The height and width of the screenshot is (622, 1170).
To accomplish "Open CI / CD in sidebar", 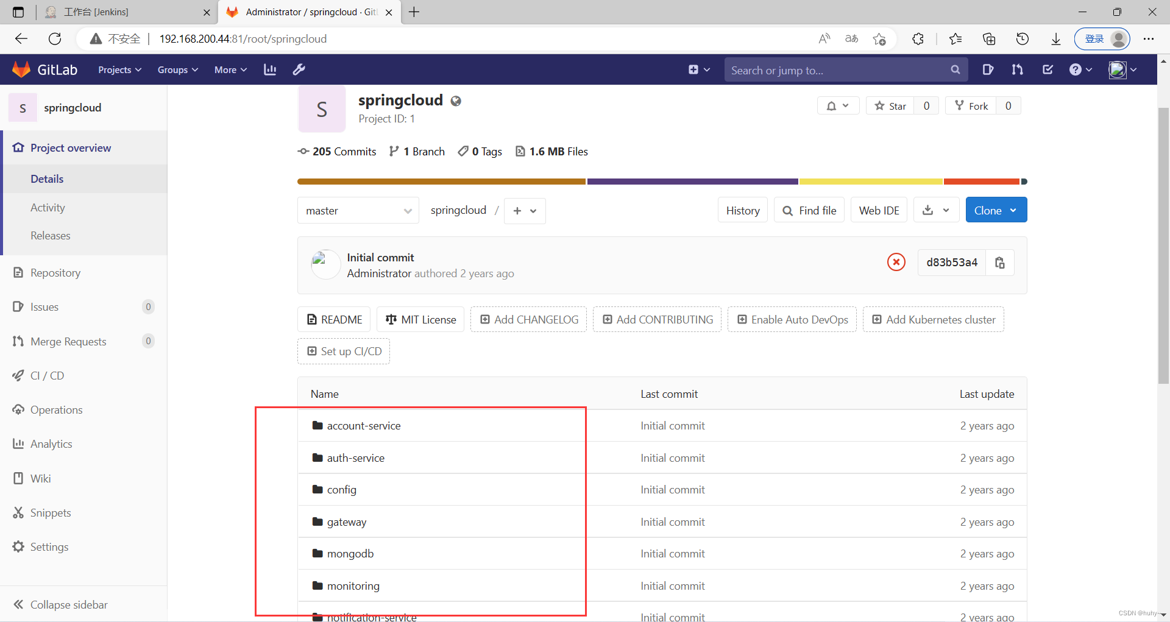I will point(47,376).
